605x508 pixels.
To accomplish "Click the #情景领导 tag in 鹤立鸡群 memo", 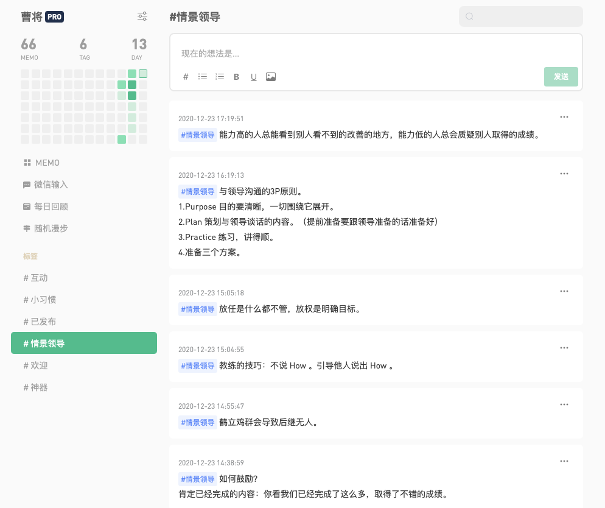I will (198, 422).
